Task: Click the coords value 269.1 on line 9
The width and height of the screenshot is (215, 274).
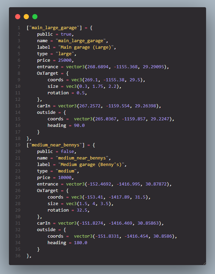Action: click(x=91, y=80)
